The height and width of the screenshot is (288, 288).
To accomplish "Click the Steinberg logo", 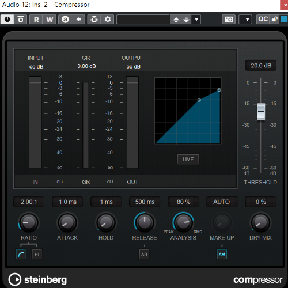I will 37,279.
